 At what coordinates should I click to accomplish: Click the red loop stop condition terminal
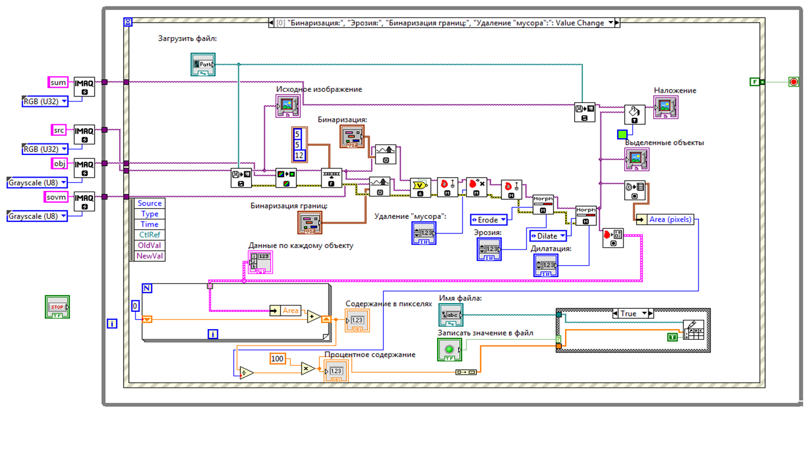[x=794, y=82]
